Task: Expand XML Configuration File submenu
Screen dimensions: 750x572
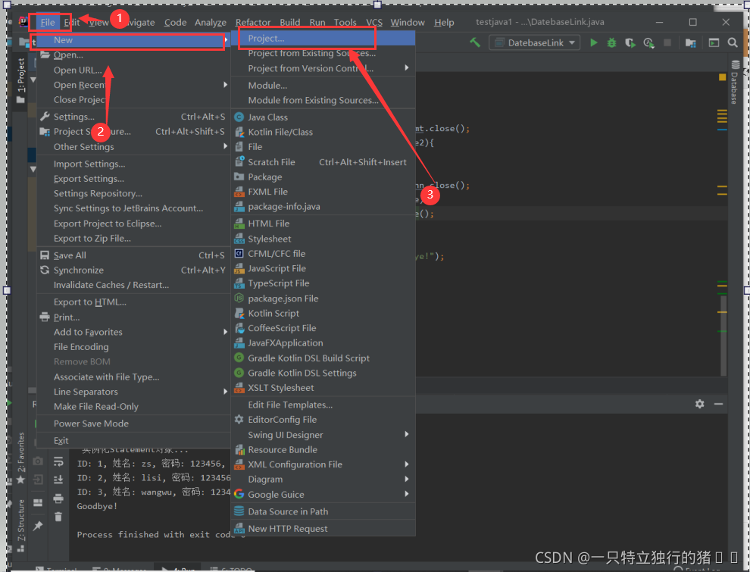Action: (323, 464)
